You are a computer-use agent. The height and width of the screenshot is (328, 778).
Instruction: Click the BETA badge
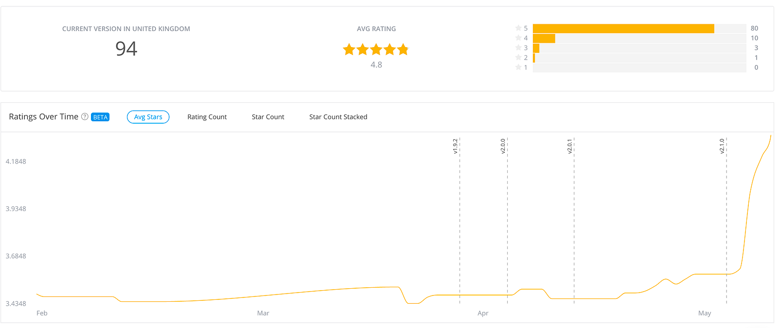pos(100,117)
